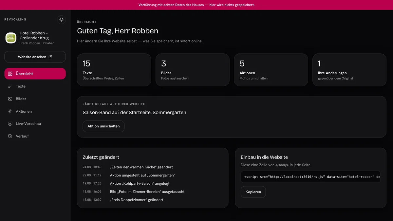Toggle the light/dark theme sun icon
The image size is (393, 221).
click(x=61, y=20)
